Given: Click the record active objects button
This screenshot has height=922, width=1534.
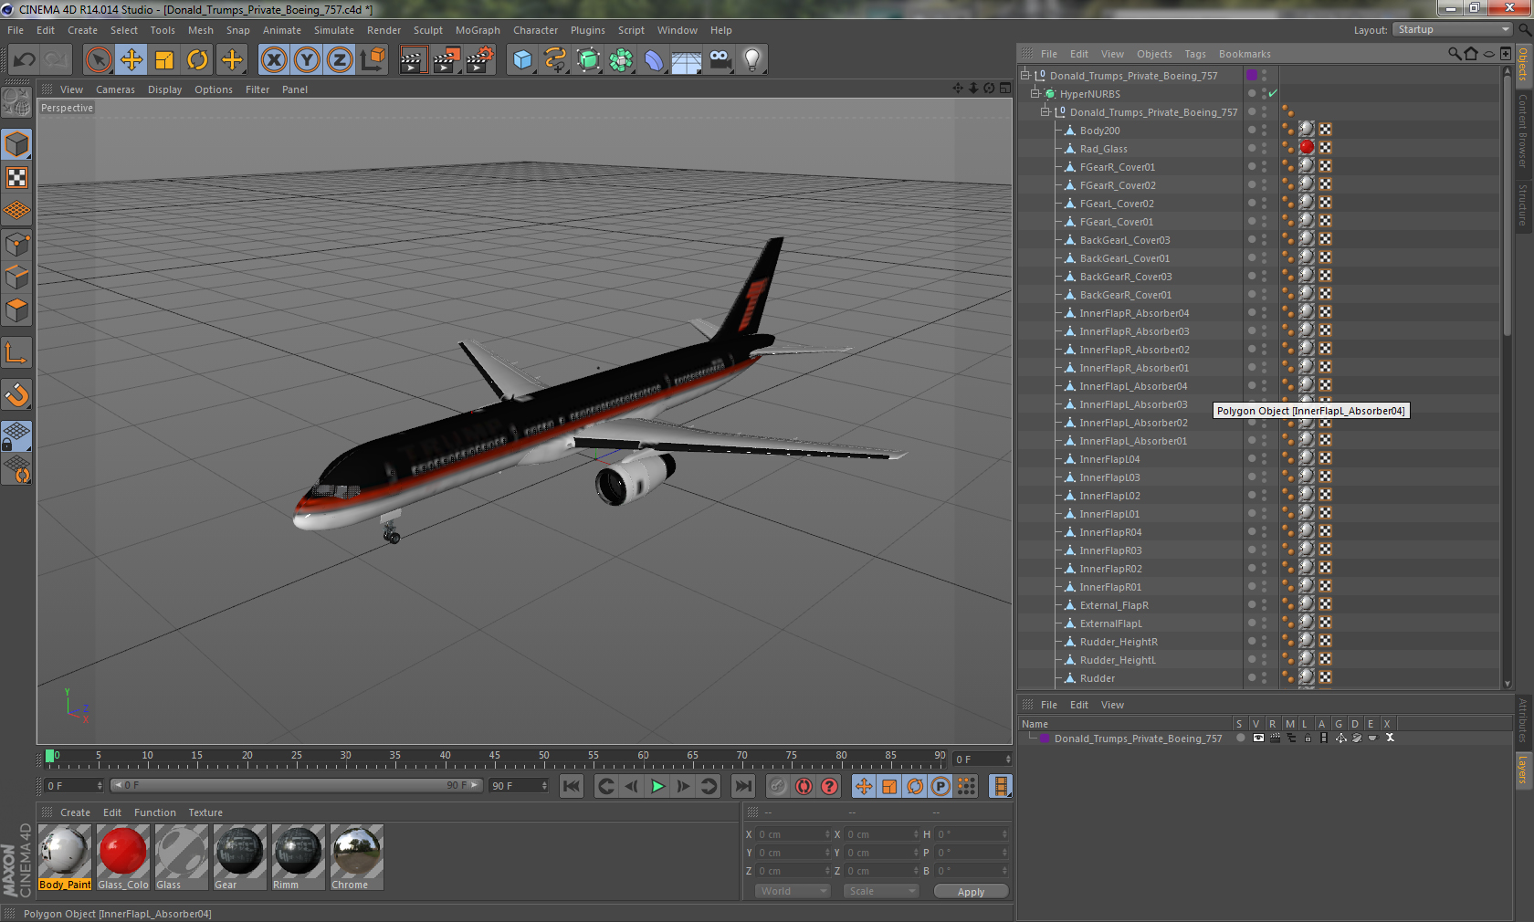Looking at the screenshot, I should click(x=777, y=786).
